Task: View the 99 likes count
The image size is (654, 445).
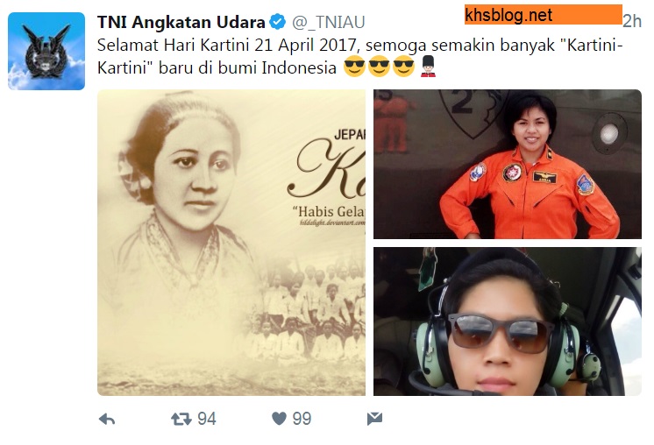Action: point(302,419)
